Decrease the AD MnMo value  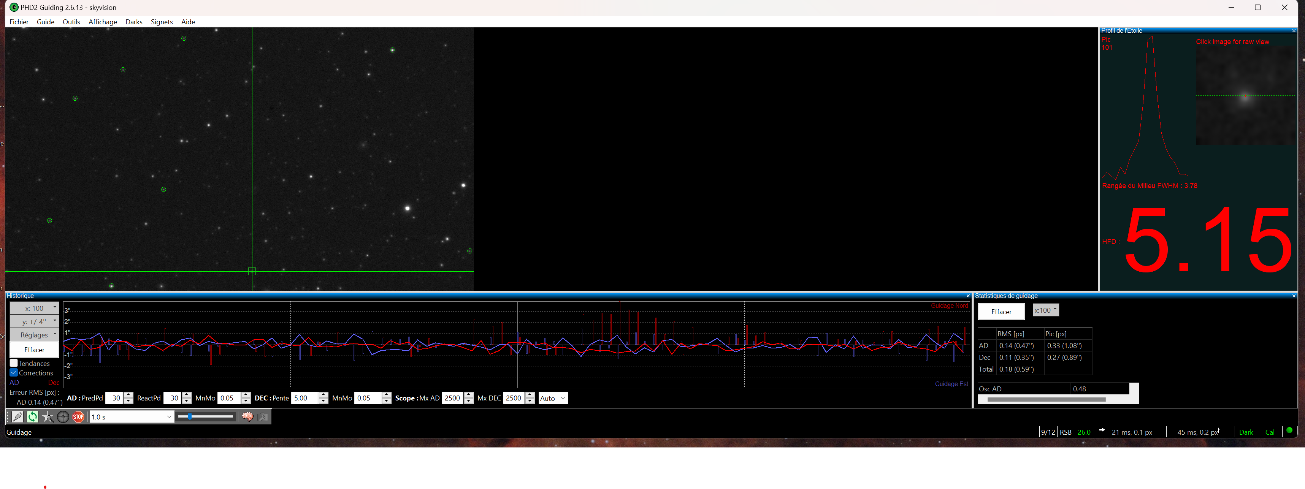pyautogui.click(x=246, y=401)
